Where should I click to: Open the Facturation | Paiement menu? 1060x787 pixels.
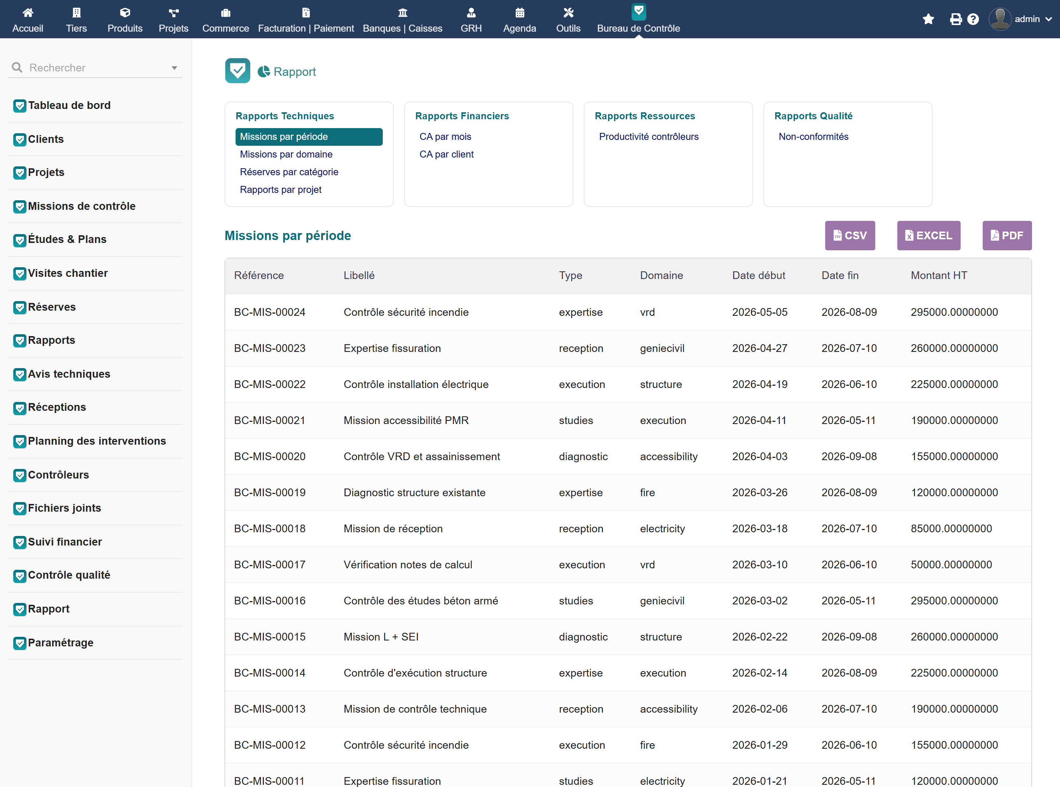[306, 20]
